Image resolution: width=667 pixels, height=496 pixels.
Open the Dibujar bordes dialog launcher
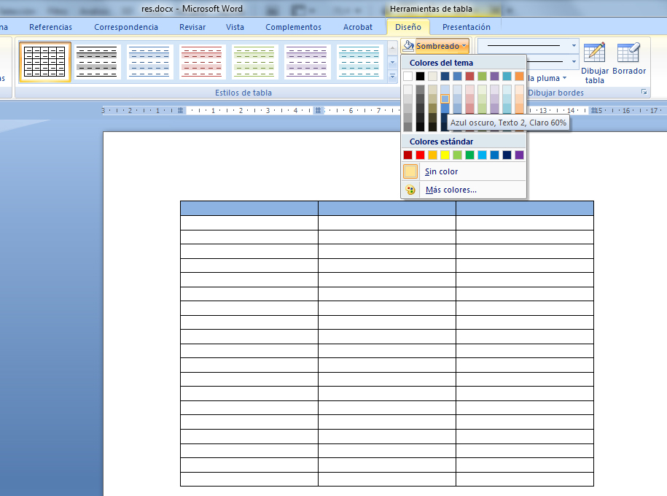644,92
